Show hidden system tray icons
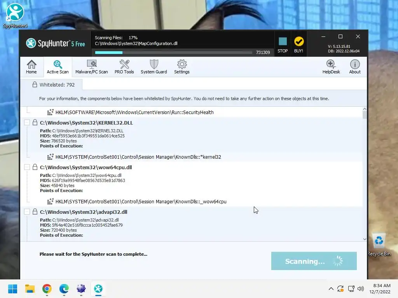The width and height of the screenshot is (398, 298). tap(331, 289)
